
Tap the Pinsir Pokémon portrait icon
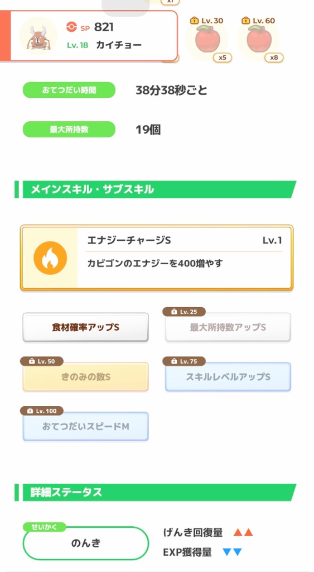click(x=38, y=36)
